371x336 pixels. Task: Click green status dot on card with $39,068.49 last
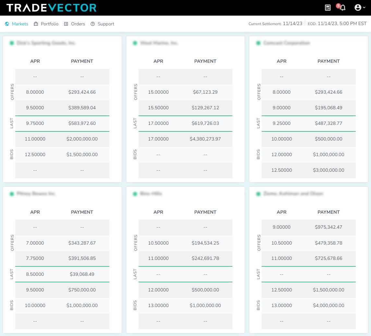(x=12, y=194)
